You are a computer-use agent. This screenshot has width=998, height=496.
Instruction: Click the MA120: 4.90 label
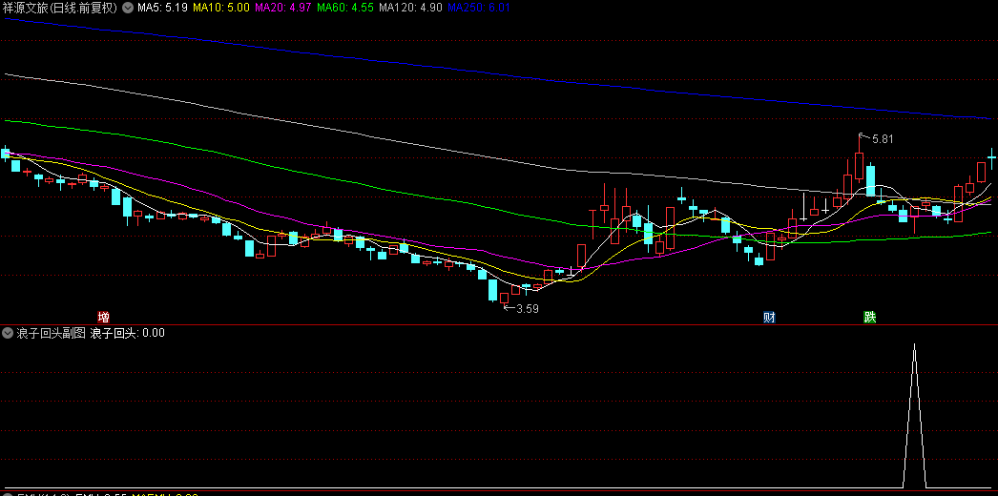click(410, 9)
